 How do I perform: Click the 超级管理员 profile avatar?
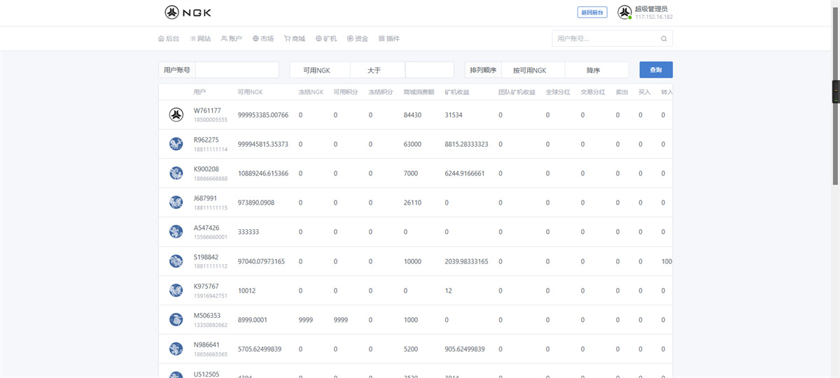click(x=624, y=13)
